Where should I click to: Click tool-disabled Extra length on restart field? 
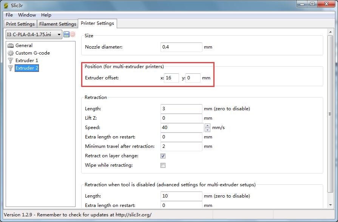[181, 205]
